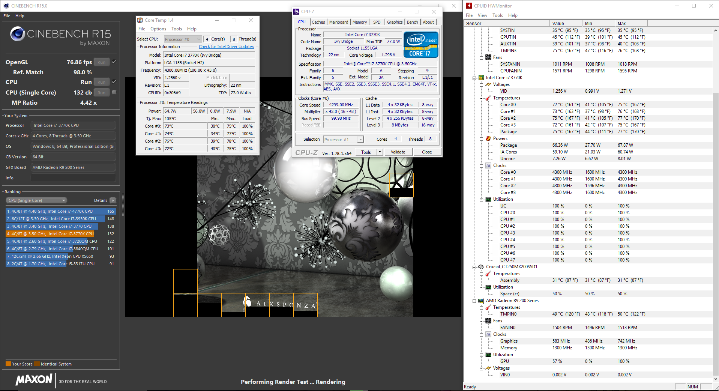Image resolution: width=719 pixels, height=391 pixels.
Task: Click the orange Your Score legend swatch
Action: point(9,364)
